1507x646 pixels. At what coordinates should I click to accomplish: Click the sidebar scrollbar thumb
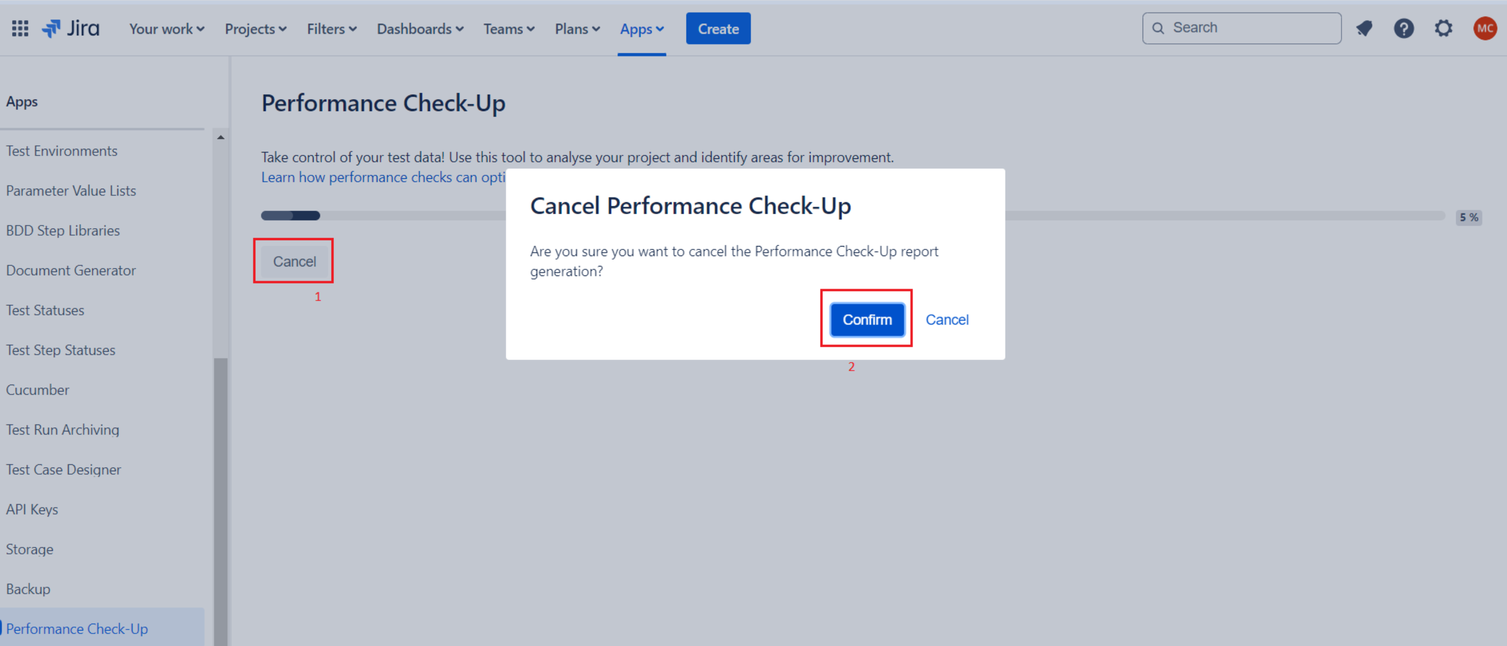[220, 502]
